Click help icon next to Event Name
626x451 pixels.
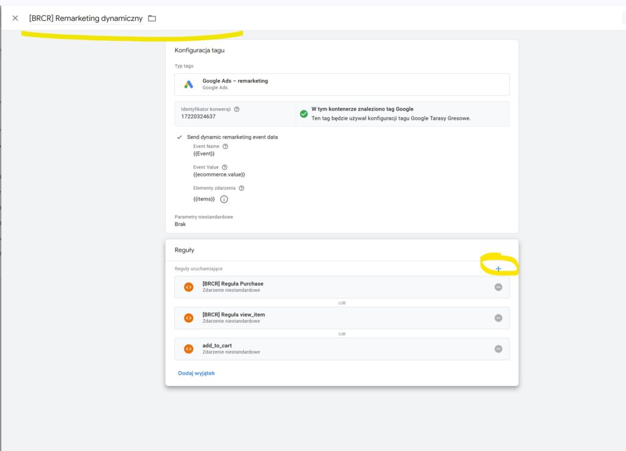[226, 146]
